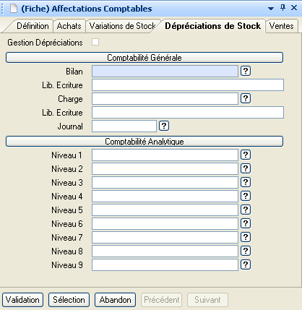
Task: Click the Abandon button
Action: (x=115, y=300)
